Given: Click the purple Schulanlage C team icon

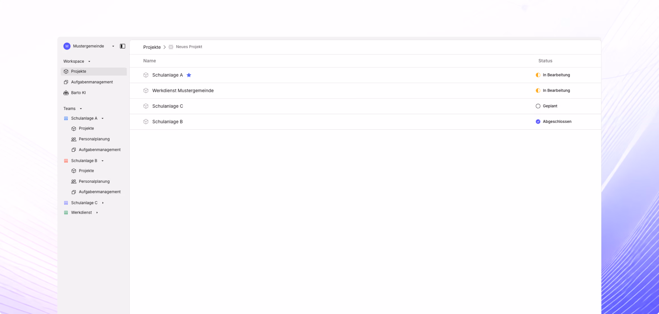Looking at the screenshot, I should (x=66, y=203).
